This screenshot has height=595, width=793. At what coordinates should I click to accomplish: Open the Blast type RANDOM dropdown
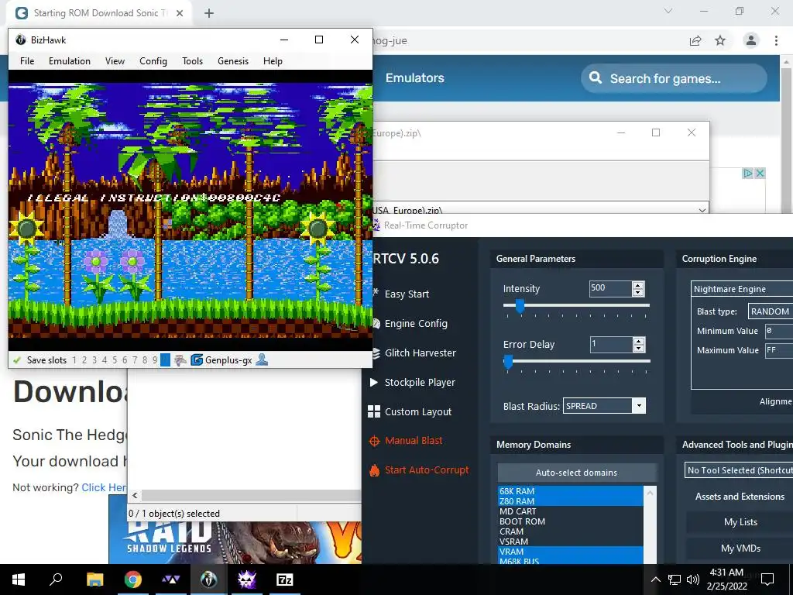tap(771, 311)
